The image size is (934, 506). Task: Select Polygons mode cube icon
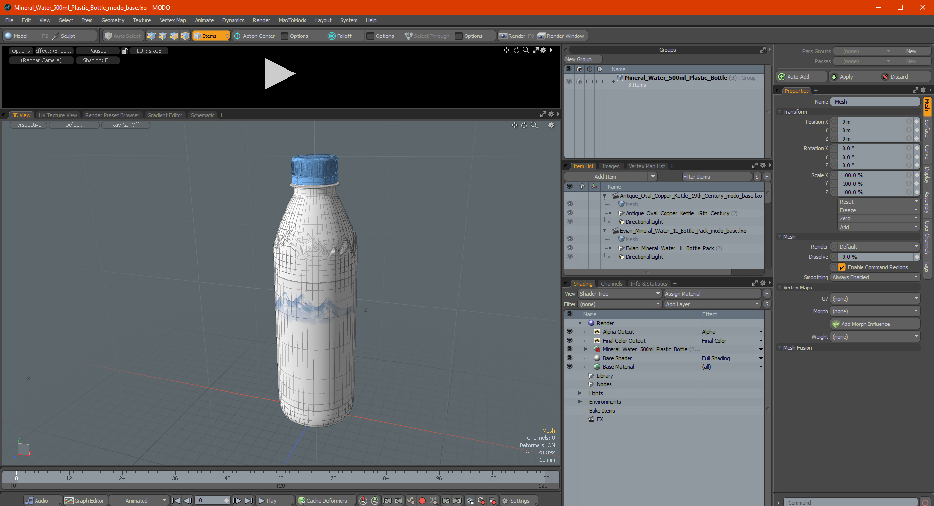click(174, 36)
